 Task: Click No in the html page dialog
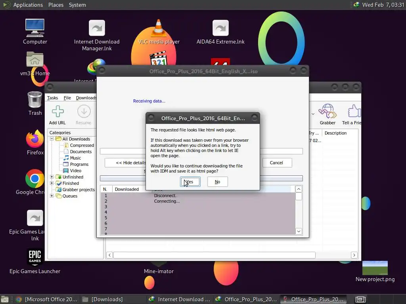pos(218,182)
